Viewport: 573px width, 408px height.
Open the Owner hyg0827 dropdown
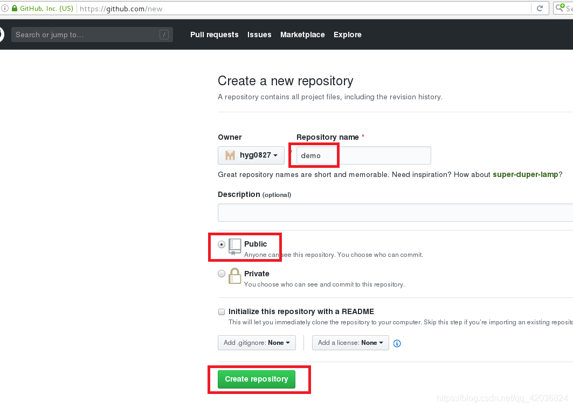click(251, 155)
